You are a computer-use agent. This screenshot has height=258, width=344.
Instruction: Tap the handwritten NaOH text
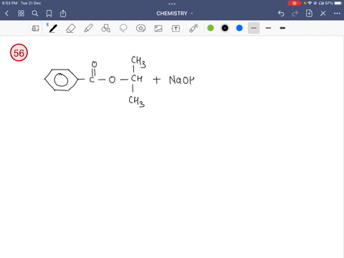tap(181, 80)
